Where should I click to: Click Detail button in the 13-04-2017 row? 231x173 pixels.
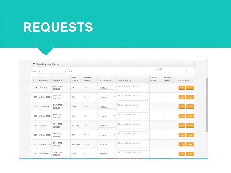point(182,154)
